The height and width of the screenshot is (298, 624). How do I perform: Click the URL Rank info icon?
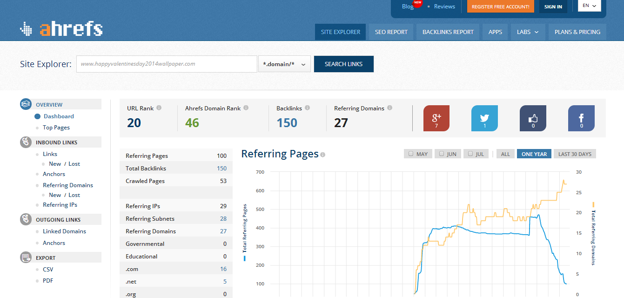coord(159,108)
